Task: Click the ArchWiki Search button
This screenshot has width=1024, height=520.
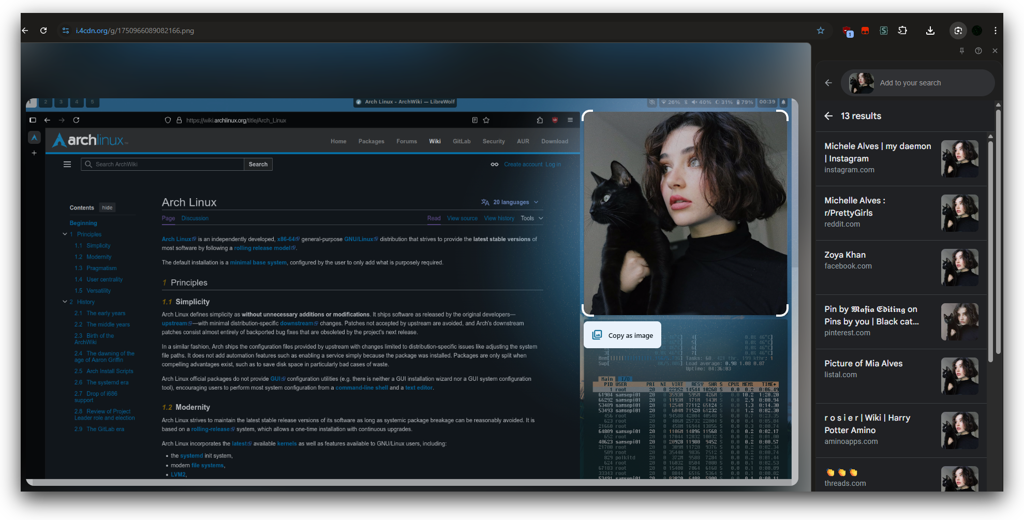Action: 258,165
